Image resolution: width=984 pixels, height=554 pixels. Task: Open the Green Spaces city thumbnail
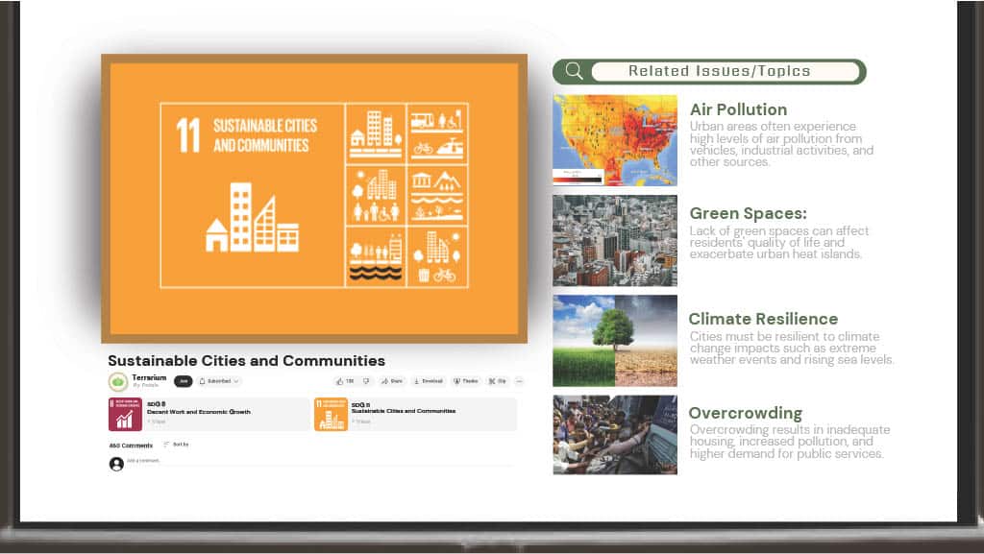click(x=615, y=241)
